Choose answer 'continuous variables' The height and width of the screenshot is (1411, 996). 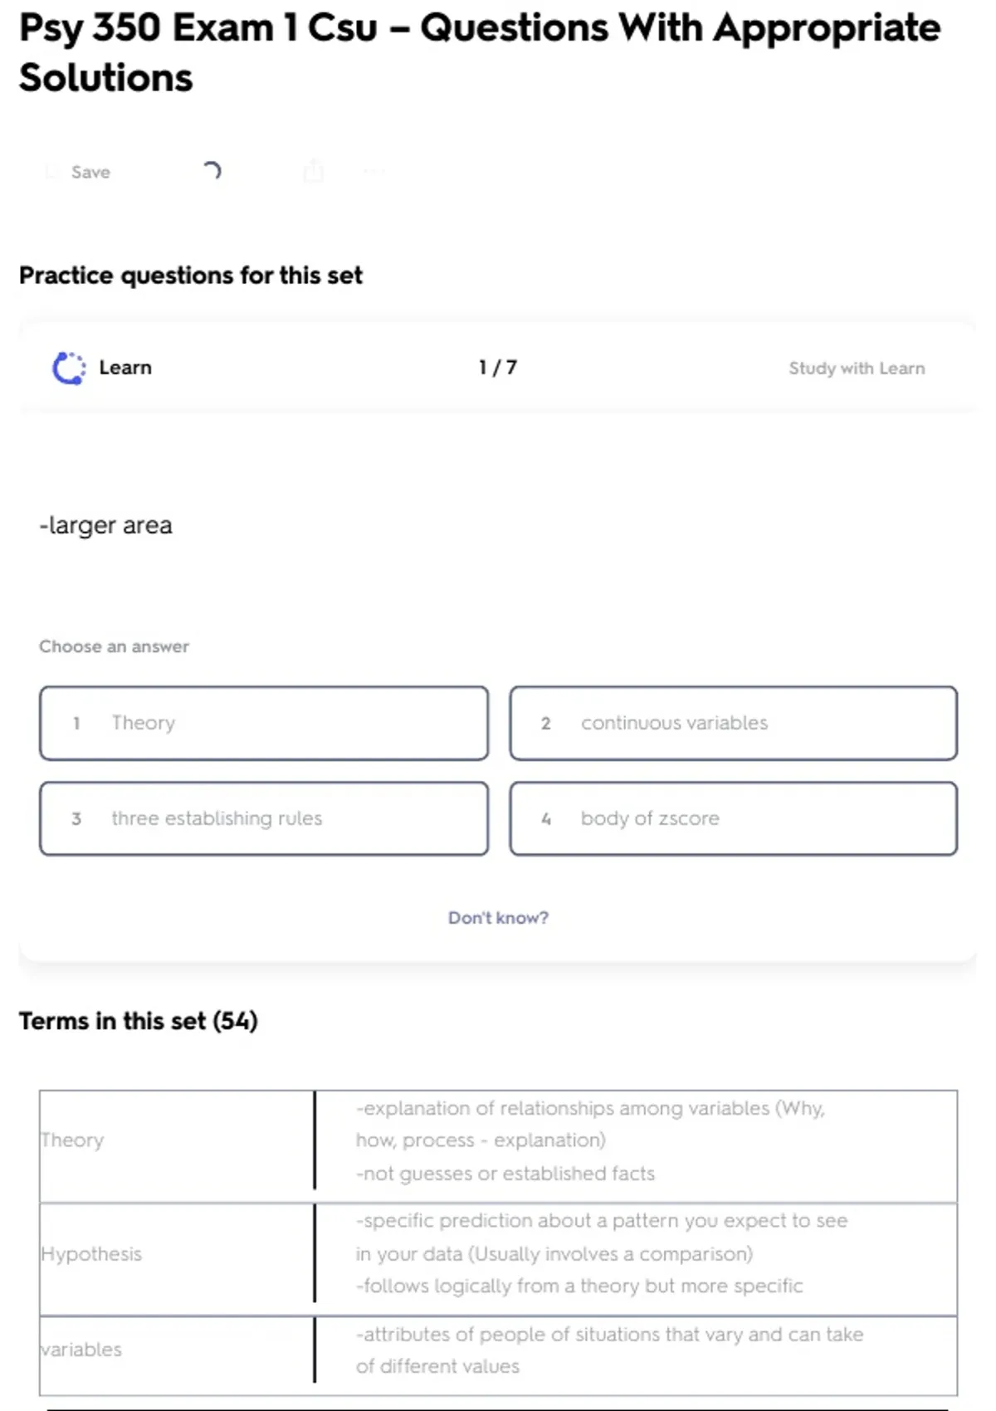pos(733,723)
